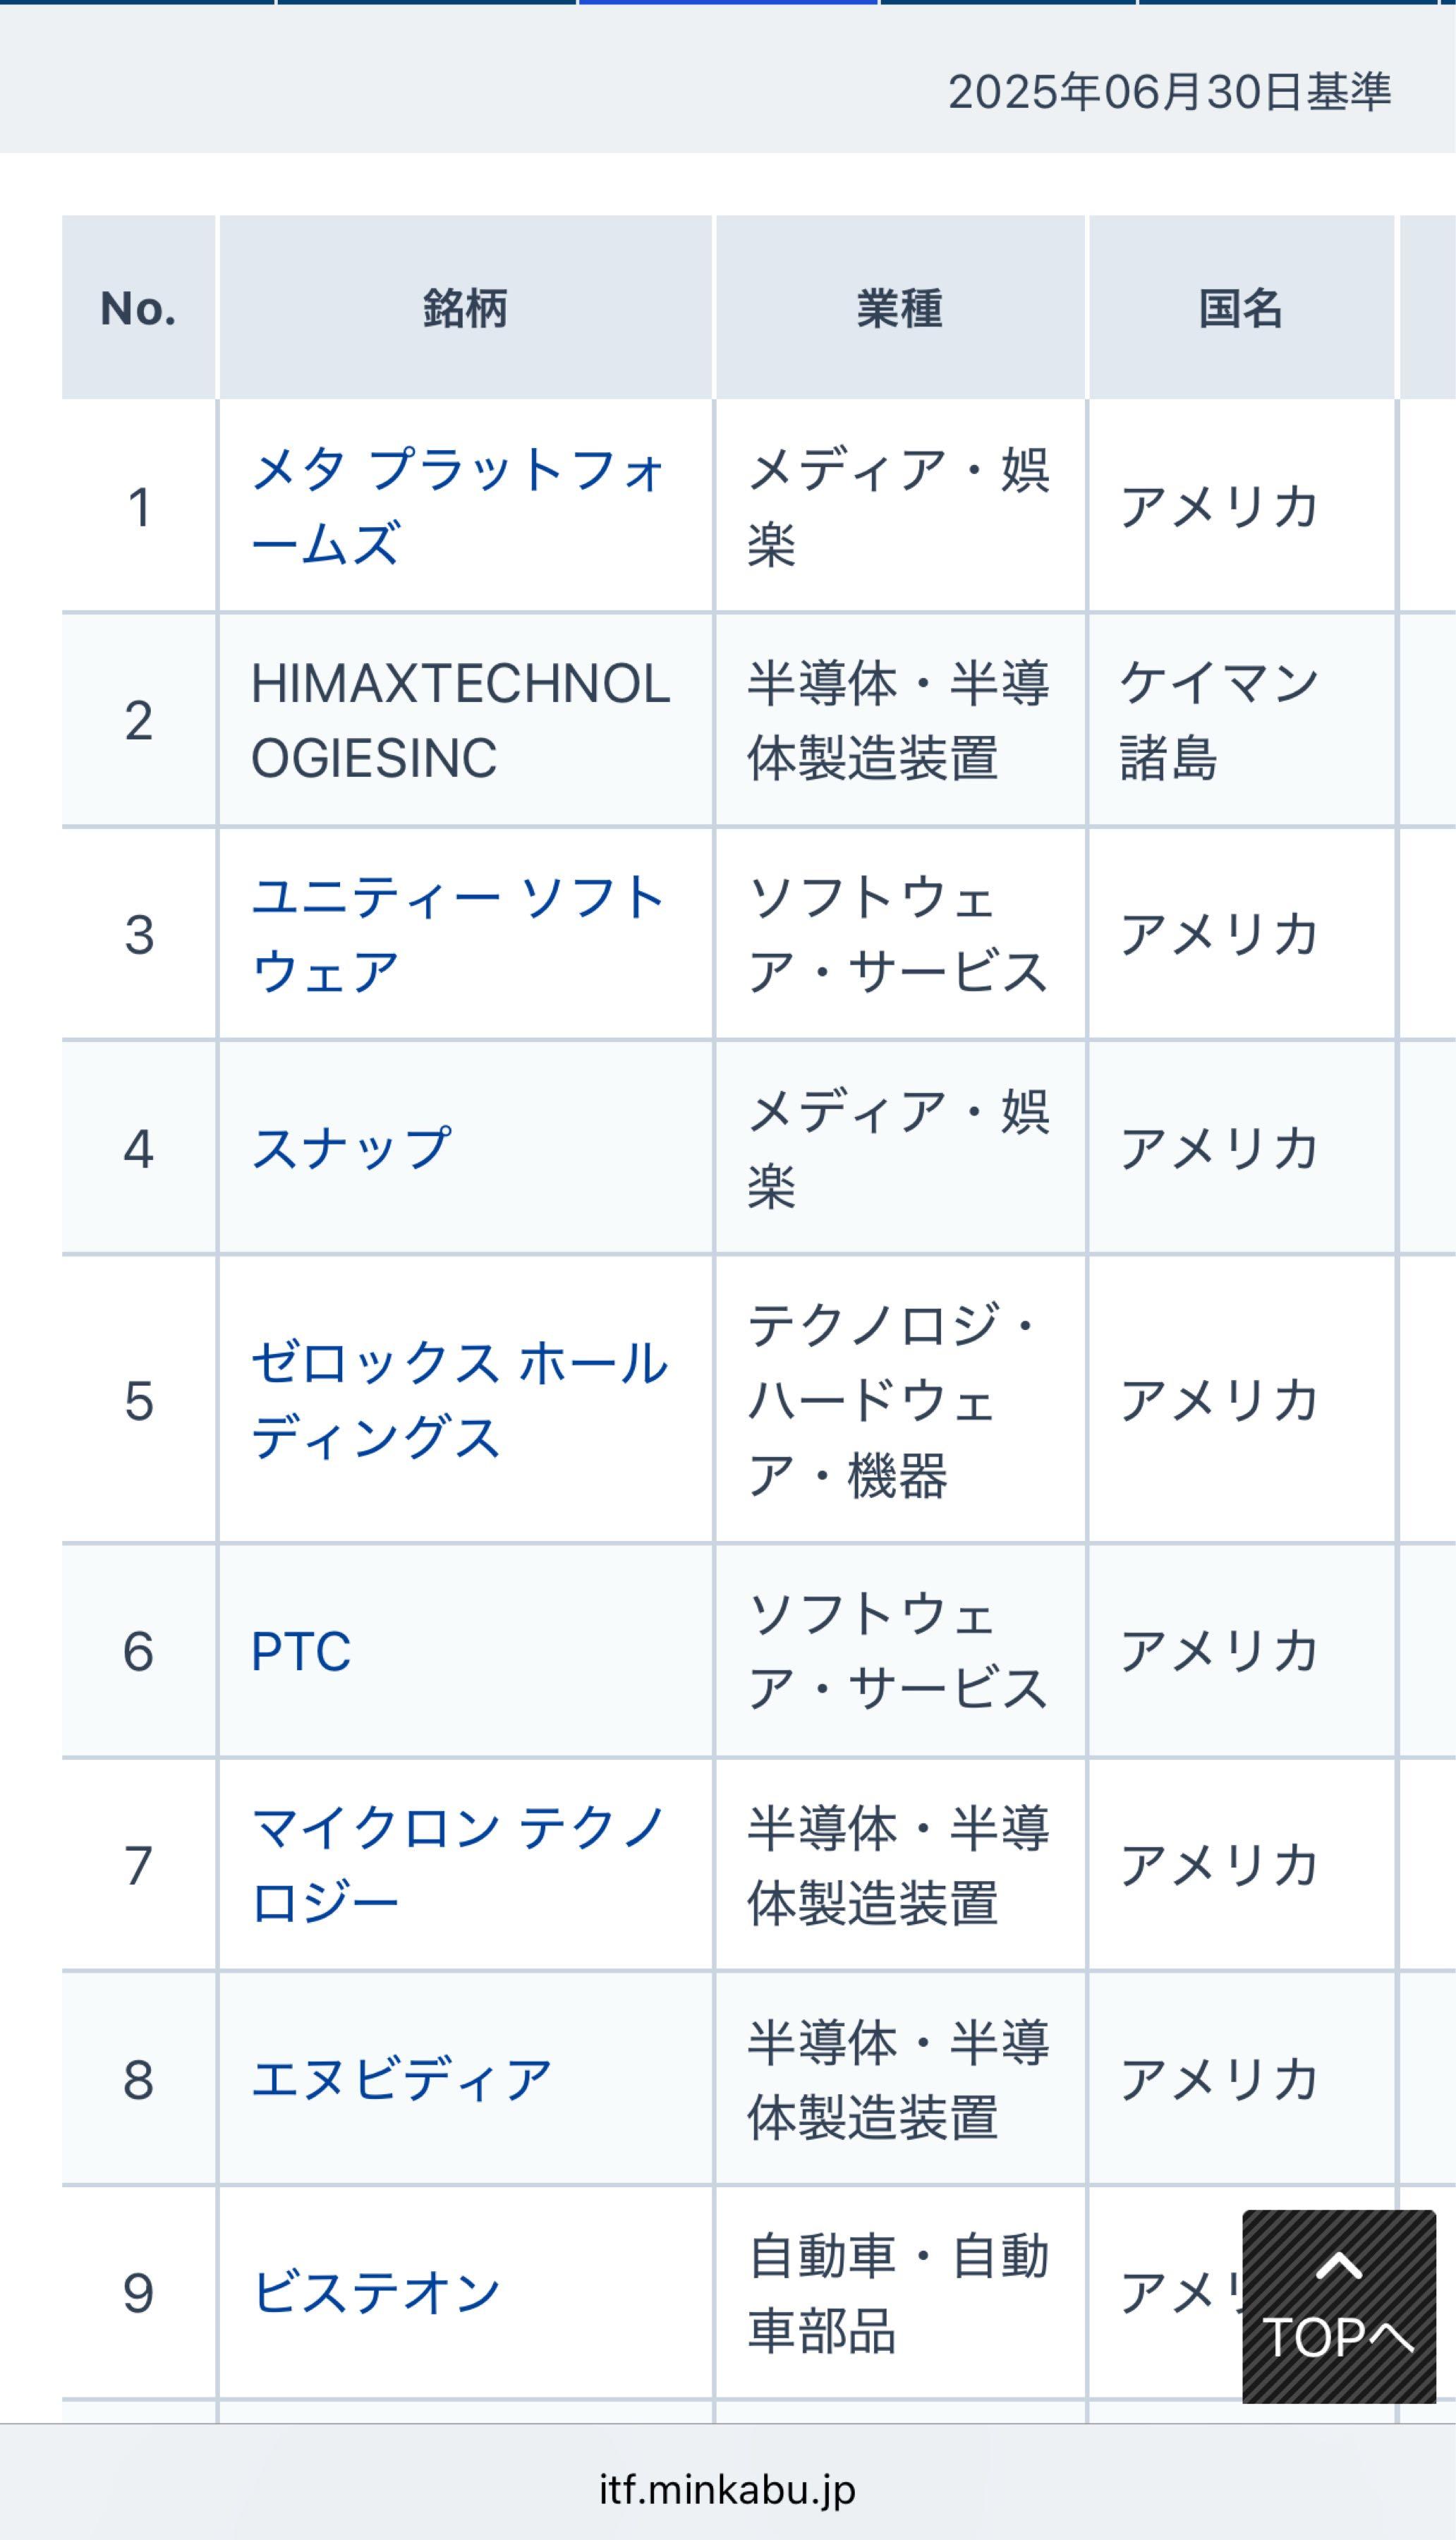Viewport: 1456px width, 2540px height.
Task: Tap the ケイマン諸島 country cell
Action: pos(1218,720)
